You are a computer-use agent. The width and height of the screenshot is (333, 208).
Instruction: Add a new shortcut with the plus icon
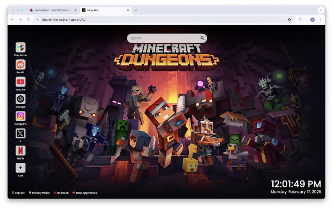20,168
